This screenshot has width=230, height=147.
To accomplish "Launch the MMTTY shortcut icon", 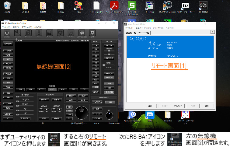I will click(x=186, y=118).
